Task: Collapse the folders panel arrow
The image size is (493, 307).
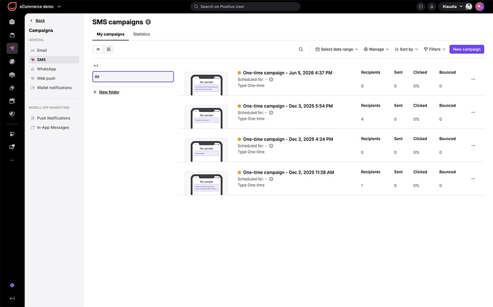Action: [x=96, y=66]
